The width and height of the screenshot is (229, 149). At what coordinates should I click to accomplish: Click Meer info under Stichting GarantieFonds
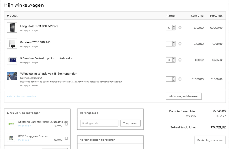(x=25, y=126)
